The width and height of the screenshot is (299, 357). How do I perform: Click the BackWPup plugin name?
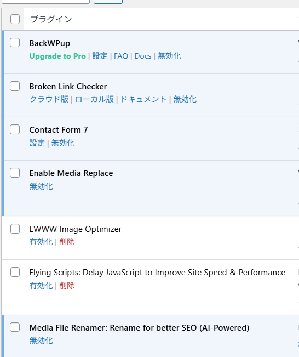50,43
